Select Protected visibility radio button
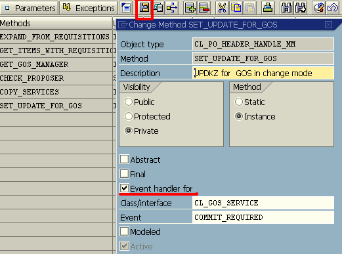This screenshot has width=342, height=254. [x=129, y=116]
